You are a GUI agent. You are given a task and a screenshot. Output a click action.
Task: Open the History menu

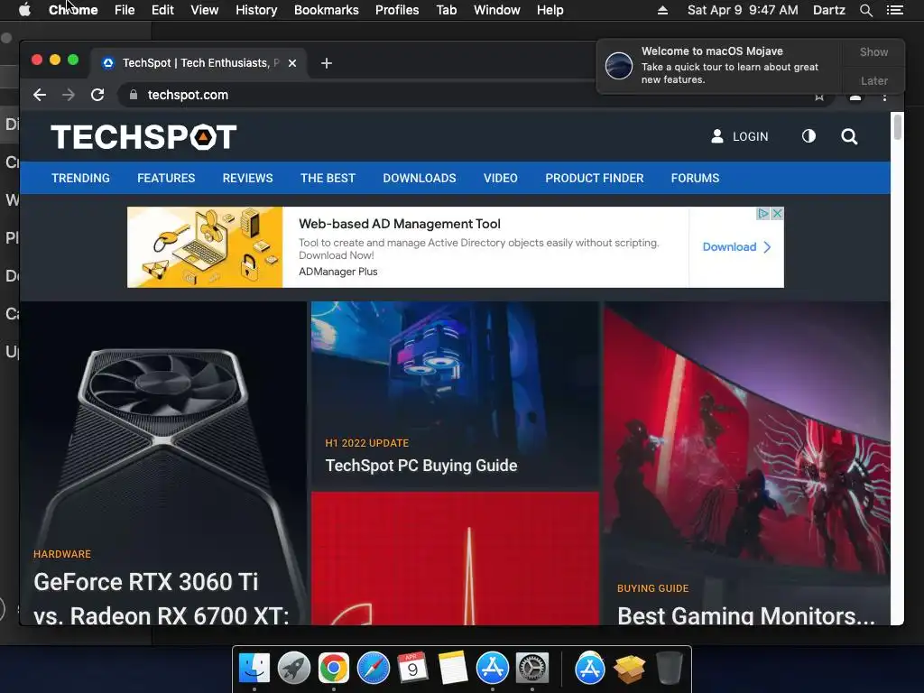tap(256, 10)
